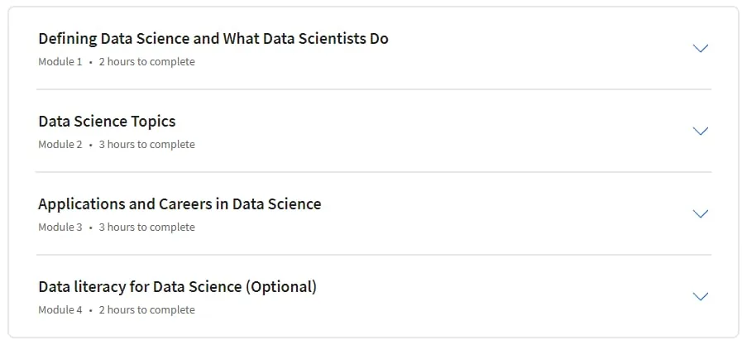Expand the Data Science Topics chevron
This screenshot has width=742, height=340.
[700, 132]
